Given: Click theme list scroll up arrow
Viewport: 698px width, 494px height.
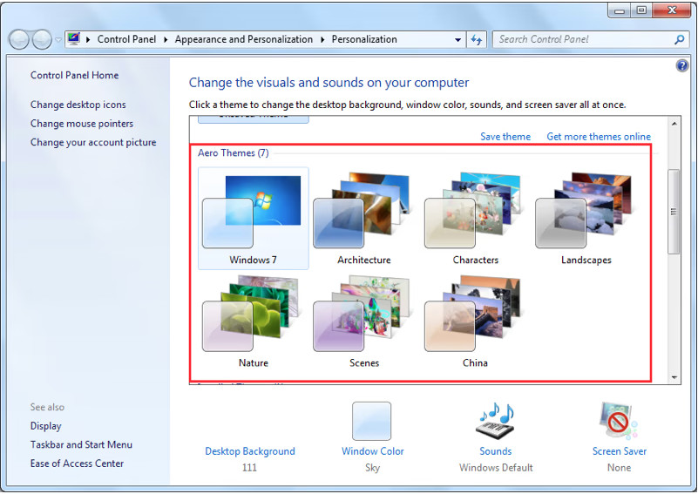Looking at the screenshot, I should 674,123.
